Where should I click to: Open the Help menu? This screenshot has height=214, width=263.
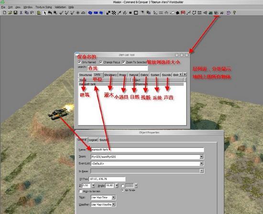[x=71, y=7]
